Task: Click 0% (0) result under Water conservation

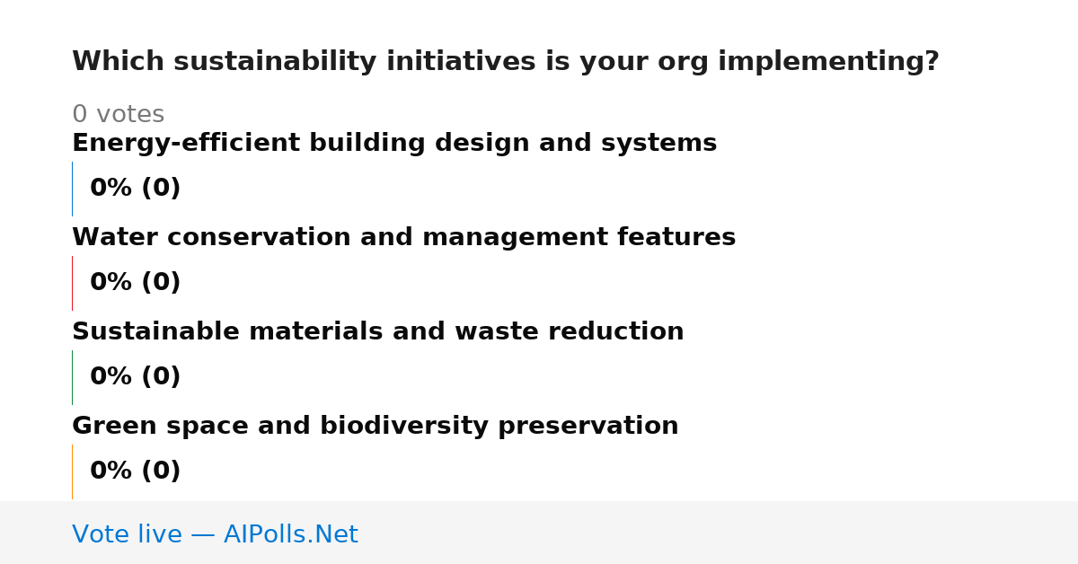Action: tap(135, 283)
